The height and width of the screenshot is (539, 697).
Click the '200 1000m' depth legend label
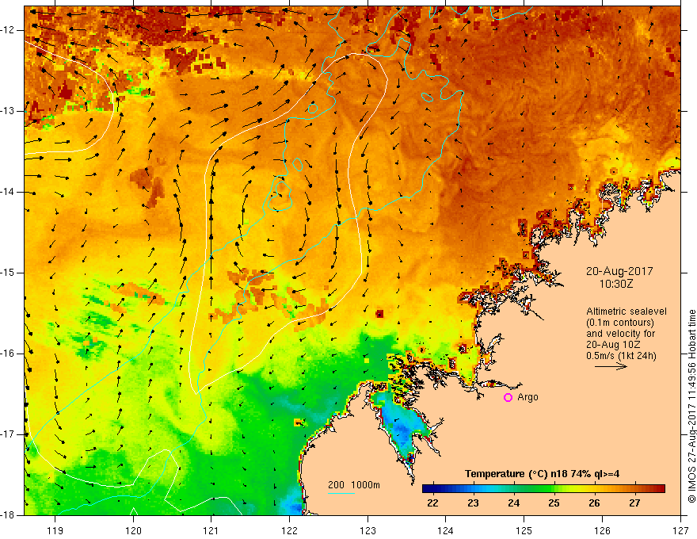[354, 485]
